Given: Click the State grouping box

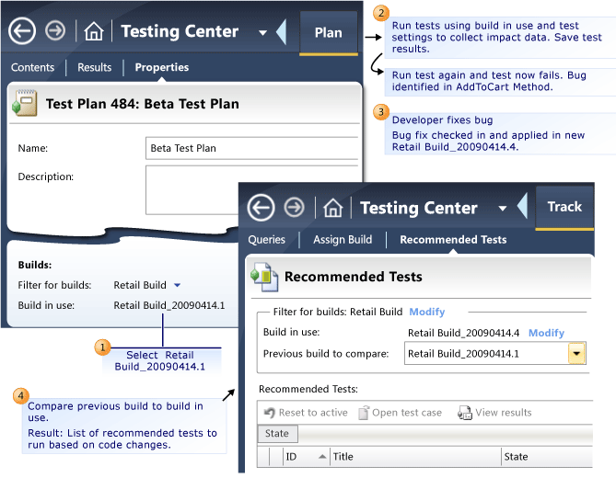Looking at the screenshot, I should point(277,433).
